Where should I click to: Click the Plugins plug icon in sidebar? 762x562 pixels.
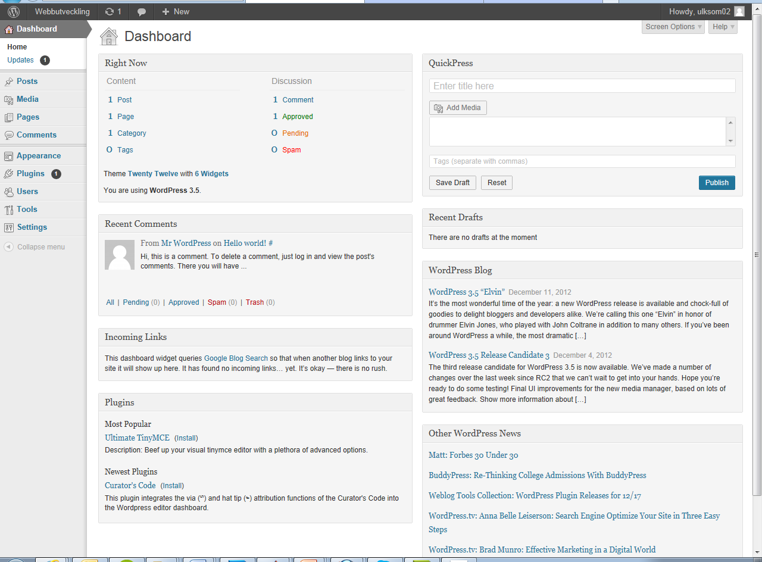coord(9,174)
